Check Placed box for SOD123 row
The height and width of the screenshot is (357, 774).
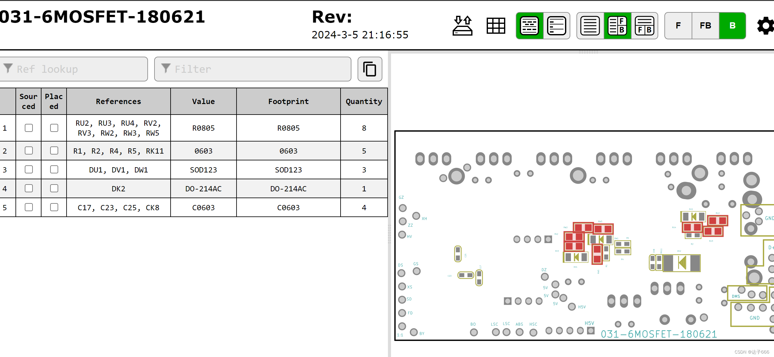tap(54, 169)
